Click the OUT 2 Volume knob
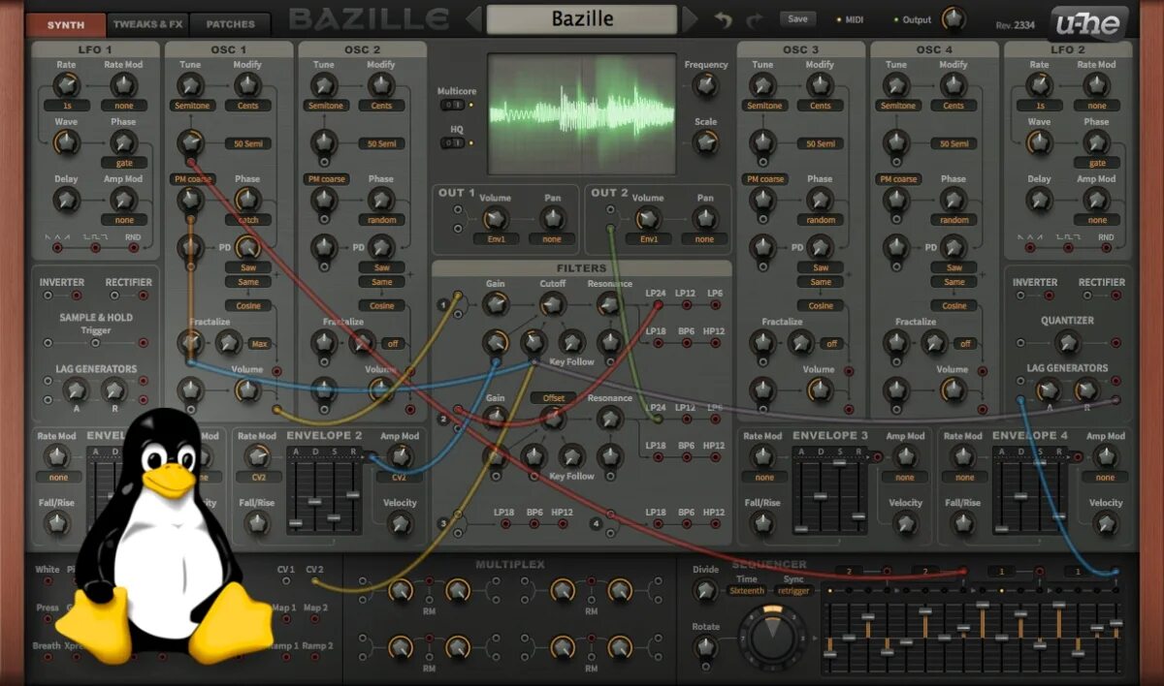1164x686 pixels. (x=648, y=219)
